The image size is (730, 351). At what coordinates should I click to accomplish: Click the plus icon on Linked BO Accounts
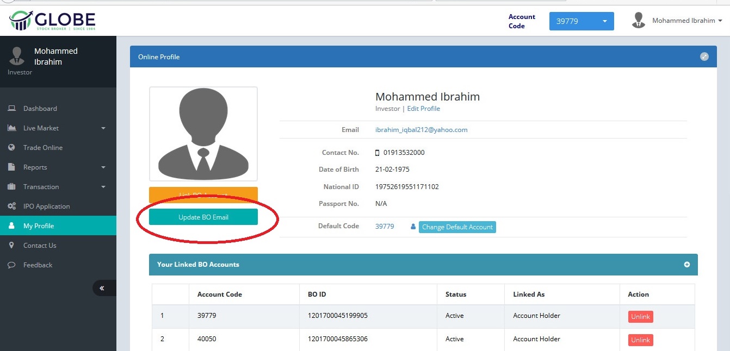[686, 265]
